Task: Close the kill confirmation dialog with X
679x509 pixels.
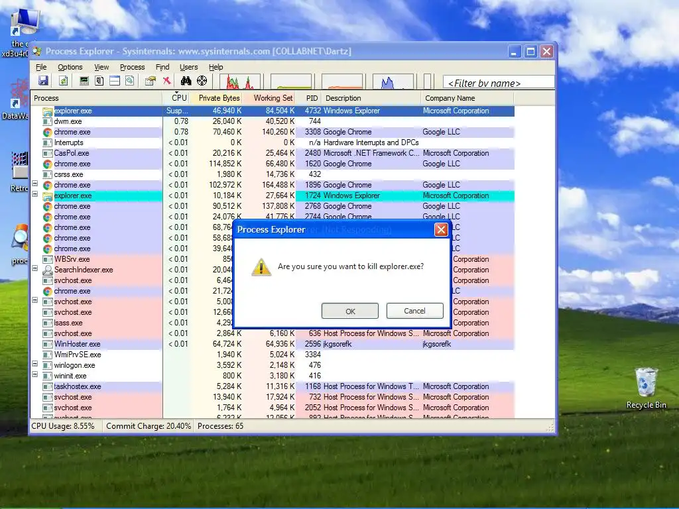Action: [x=441, y=229]
